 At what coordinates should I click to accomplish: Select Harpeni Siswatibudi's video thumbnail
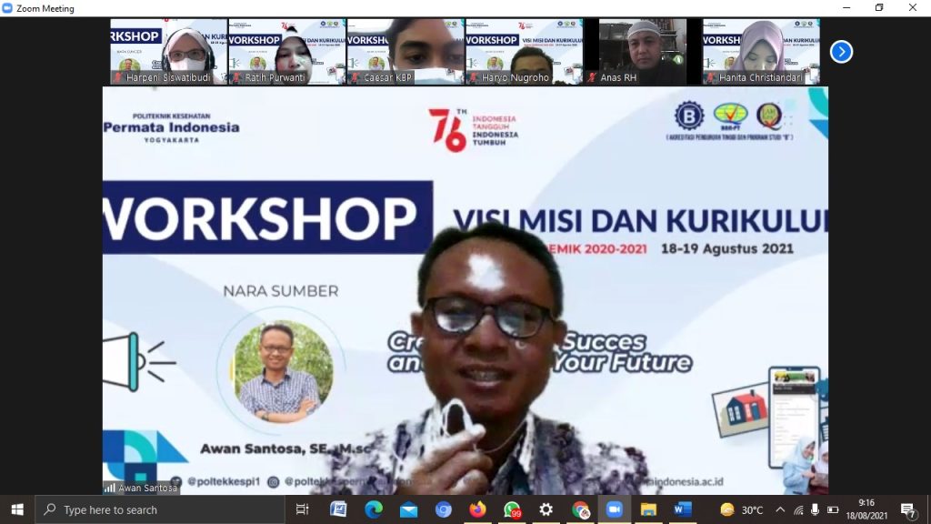(168, 51)
